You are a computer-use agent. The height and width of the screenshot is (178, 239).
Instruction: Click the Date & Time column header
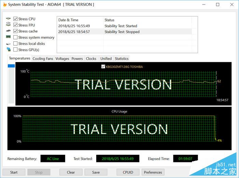pyautogui.click(x=80, y=20)
